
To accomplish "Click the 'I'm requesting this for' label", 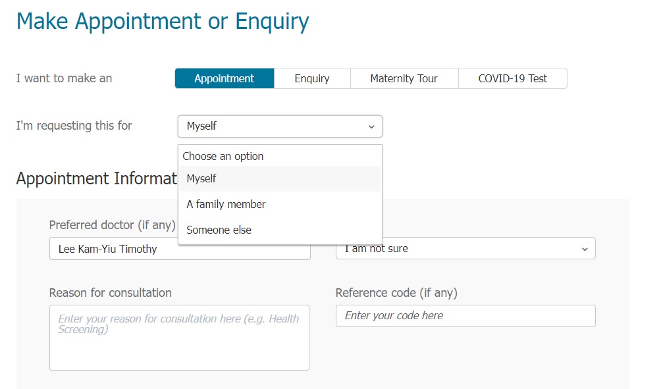I will click(74, 126).
